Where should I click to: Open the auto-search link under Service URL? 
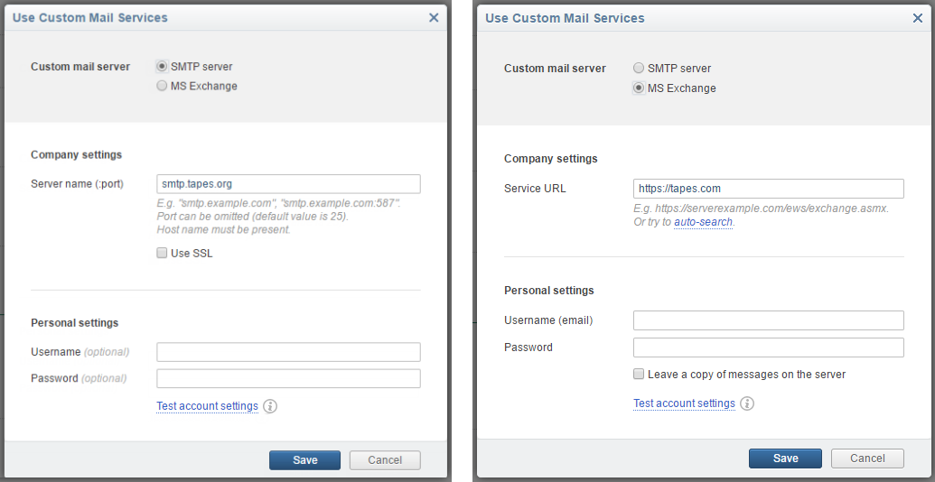(703, 222)
